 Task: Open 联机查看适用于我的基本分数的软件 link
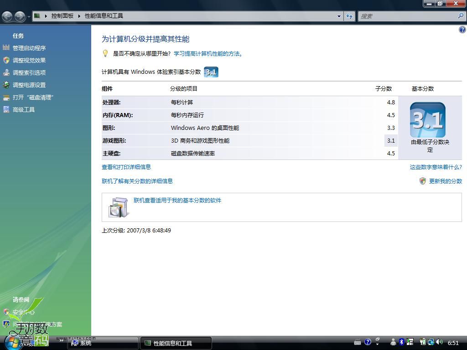177,201
